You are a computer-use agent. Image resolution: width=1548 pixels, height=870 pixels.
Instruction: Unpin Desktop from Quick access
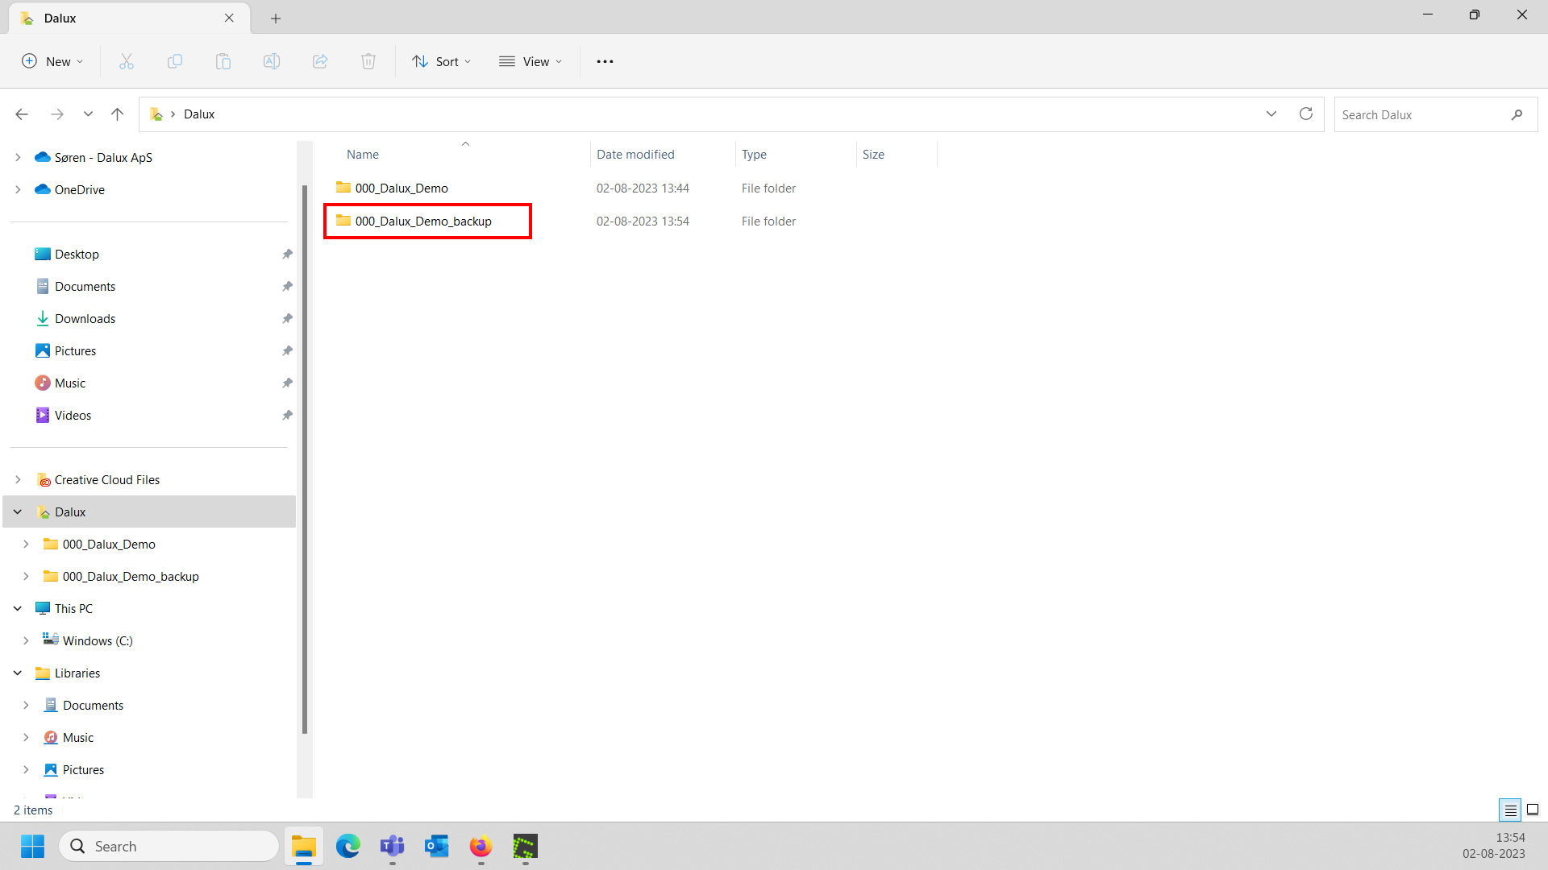pos(287,255)
